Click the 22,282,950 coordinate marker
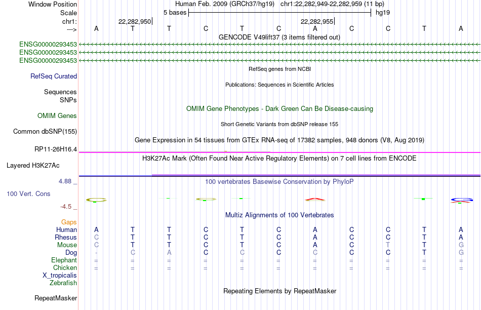481x310 pixels. 135,21
